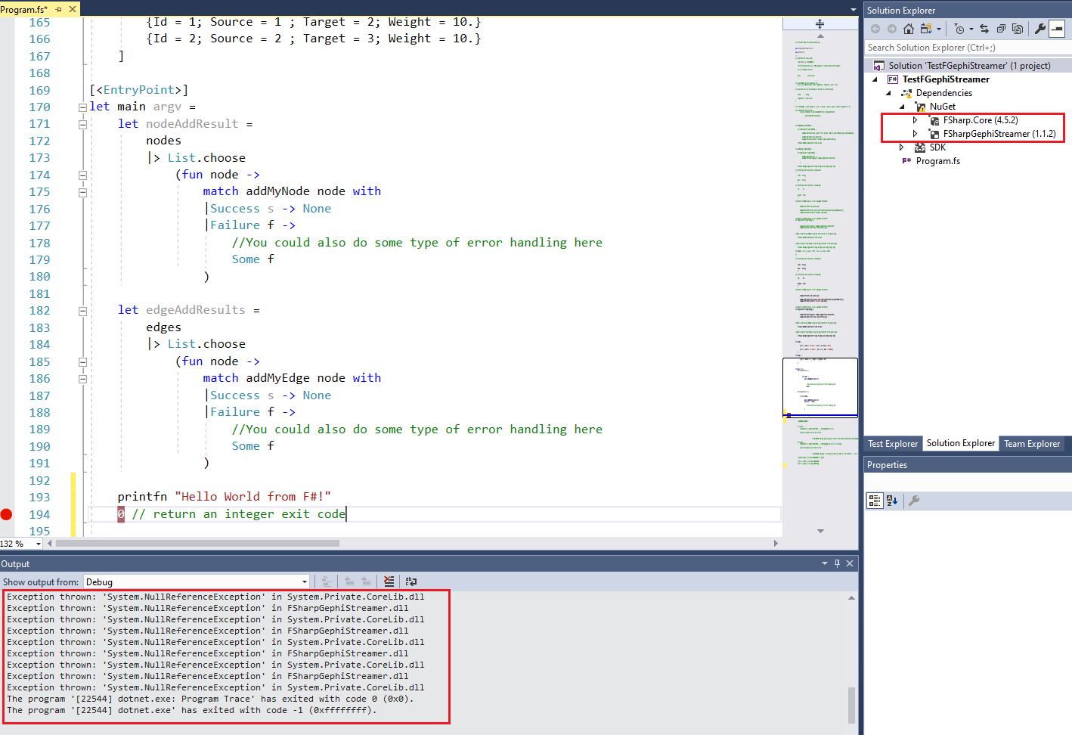
Task: Expand the FSharpGephiStreamer NuGet package
Action: (915, 133)
